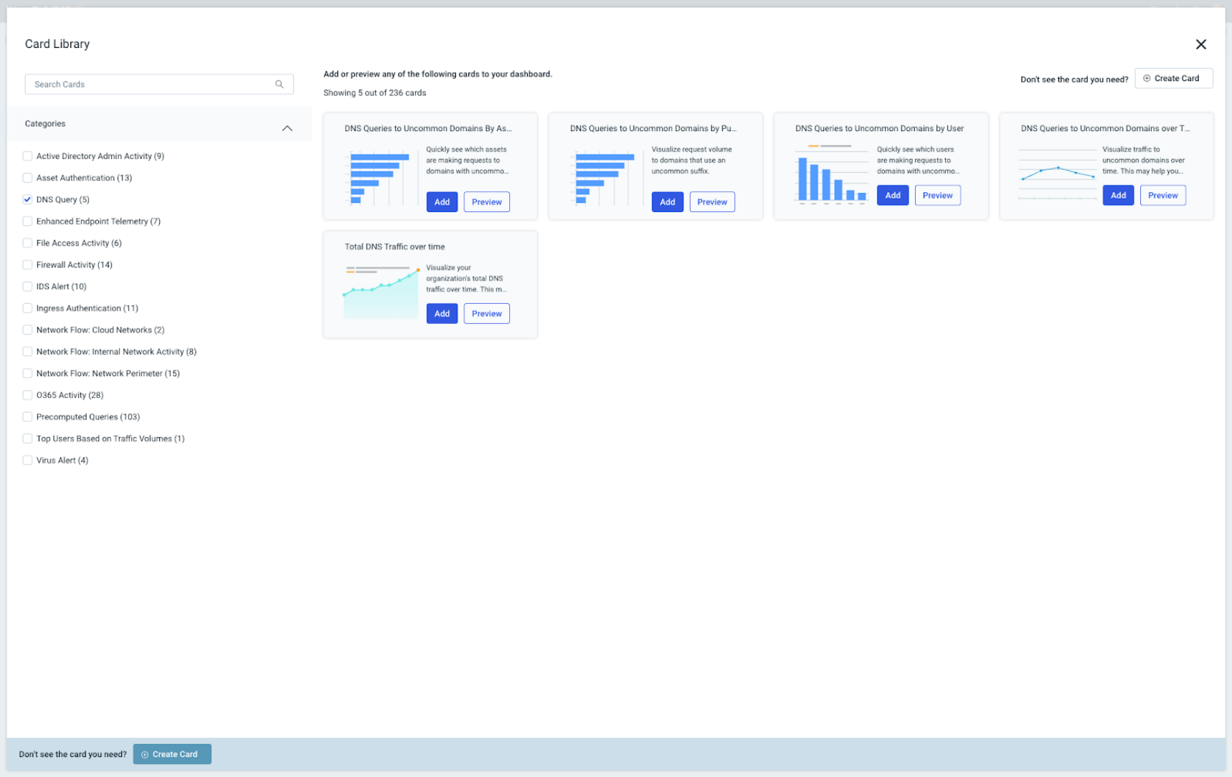
Task: Focus the Search Cards input field
Action: [151, 84]
